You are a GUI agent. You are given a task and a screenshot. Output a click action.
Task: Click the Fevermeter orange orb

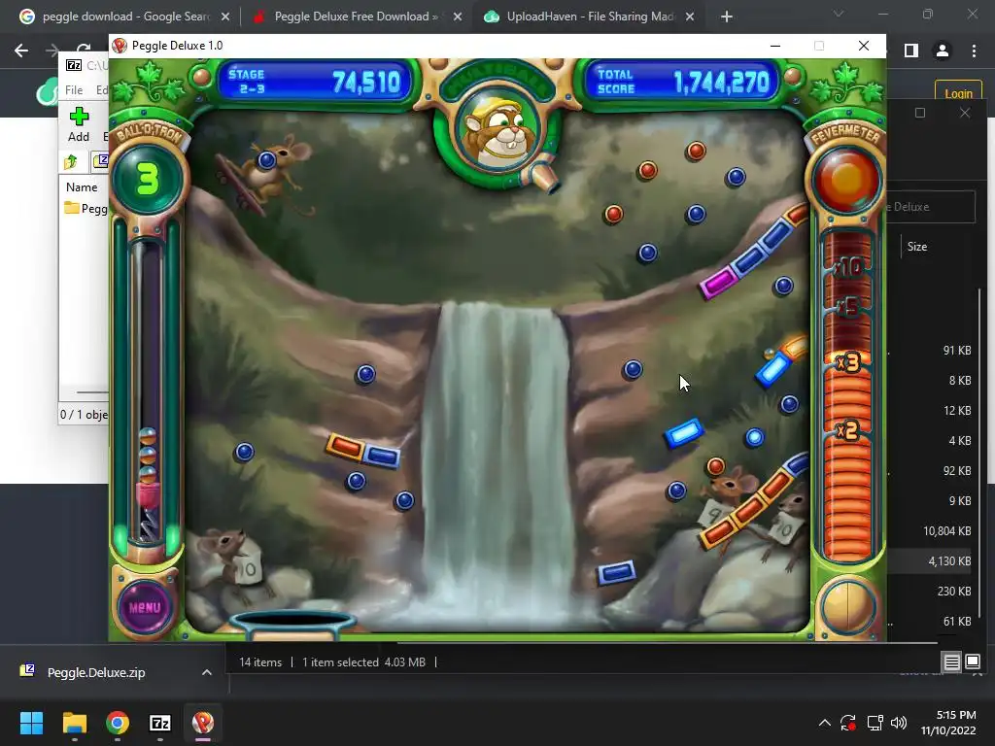coord(846,180)
